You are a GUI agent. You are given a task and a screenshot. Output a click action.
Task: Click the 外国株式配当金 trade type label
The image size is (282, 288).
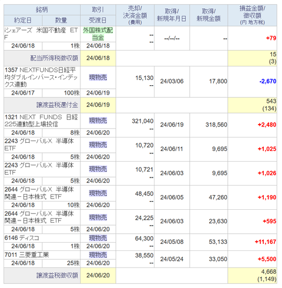(x=98, y=34)
